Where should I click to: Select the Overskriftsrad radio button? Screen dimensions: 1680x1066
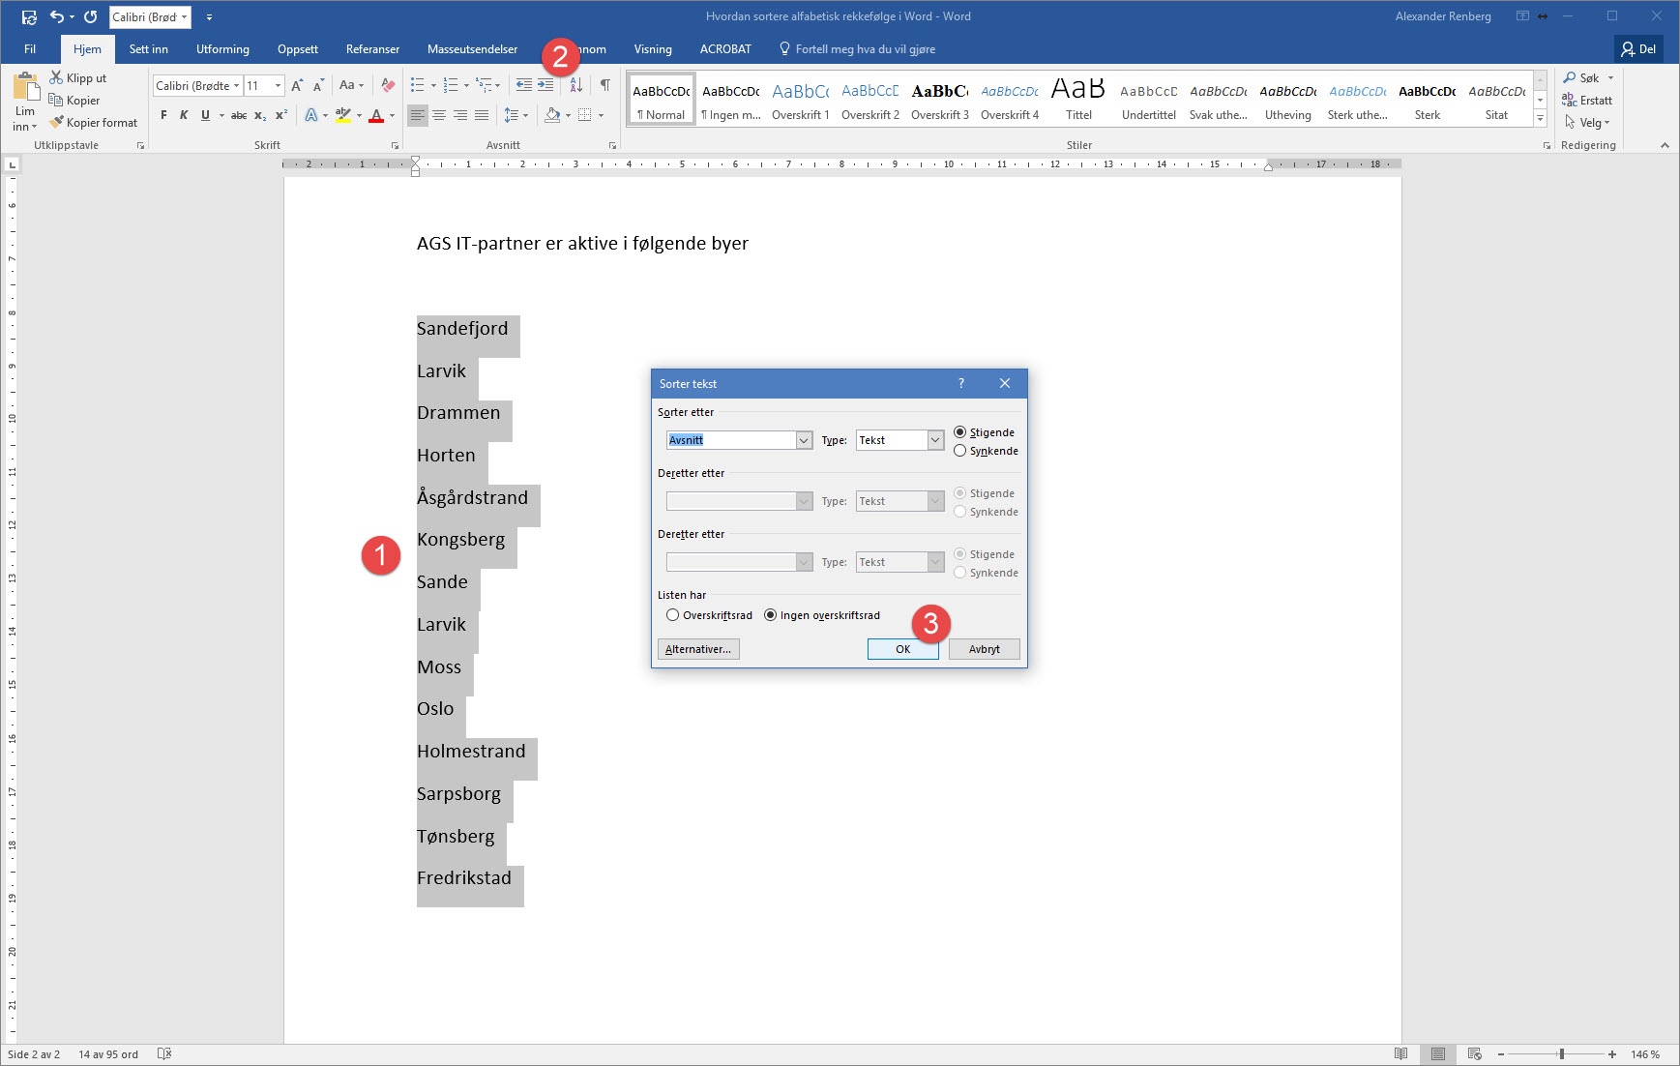(673, 615)
